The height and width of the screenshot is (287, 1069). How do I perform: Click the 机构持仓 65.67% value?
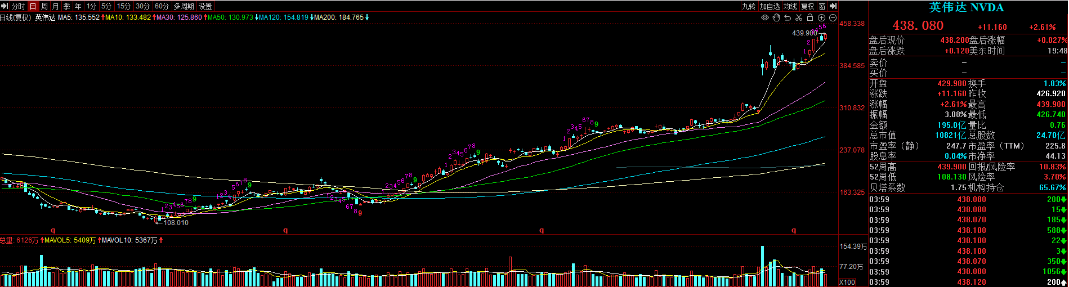[1052, 187]
